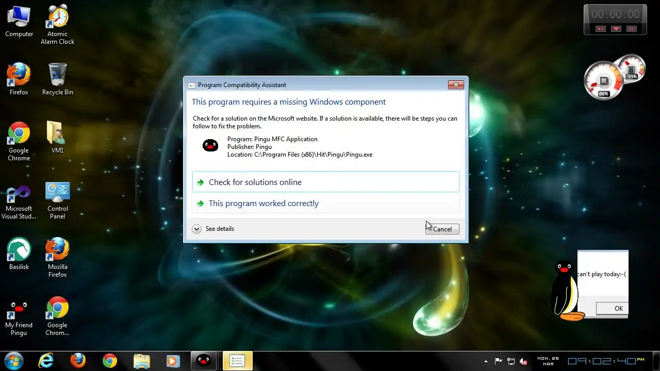Click 'Publisher: Pingu' text
660x371 pixels.
coord(250,147)
